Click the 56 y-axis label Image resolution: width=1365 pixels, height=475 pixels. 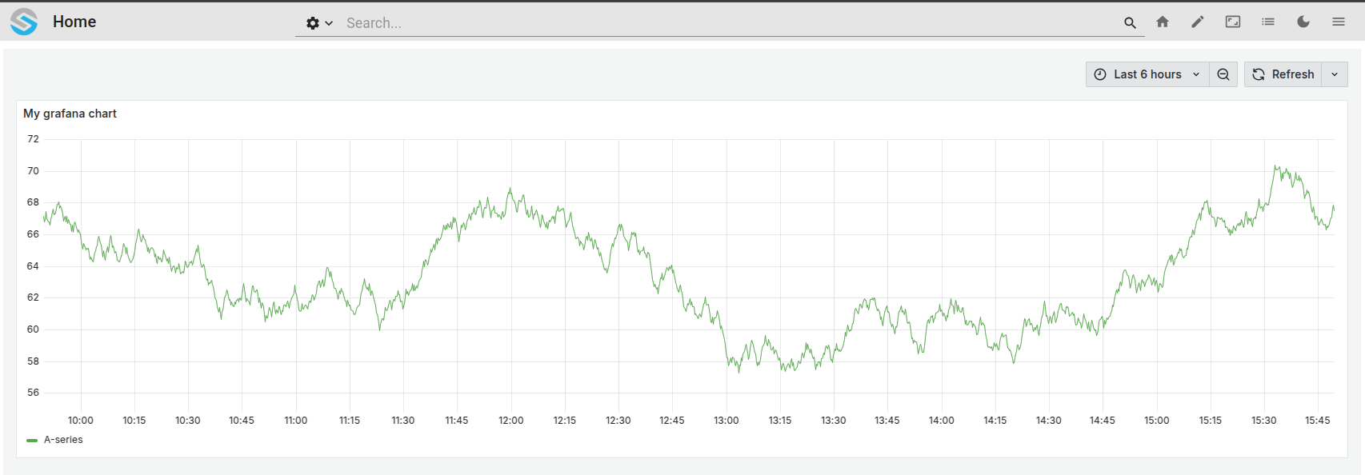(33, 393)
